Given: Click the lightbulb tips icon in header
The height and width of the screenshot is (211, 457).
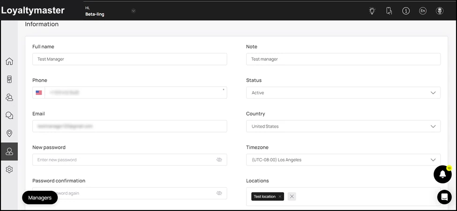Looking at the screenshot, I should pyautogui.click(x=372, y=11).
